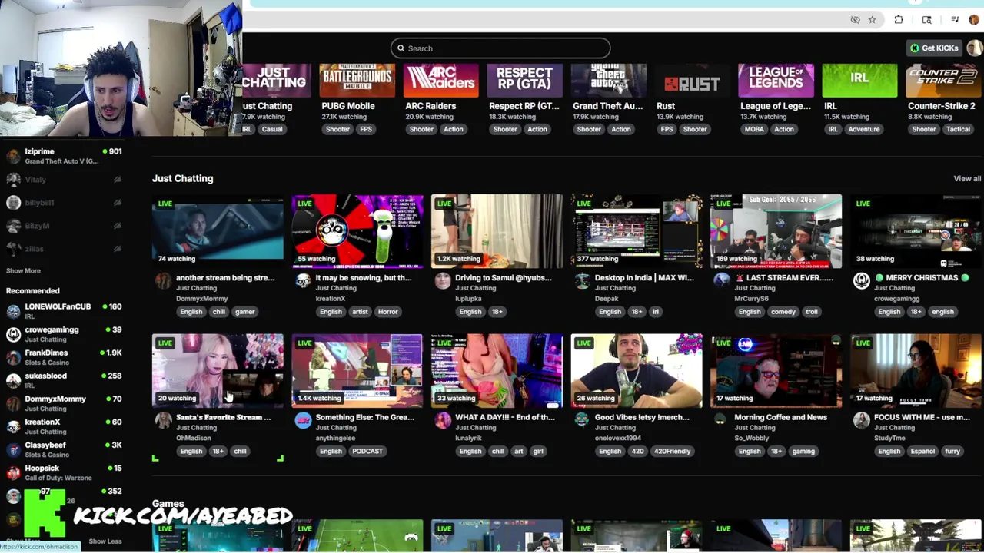Click the zillas offline channel in sidebar

65,249
